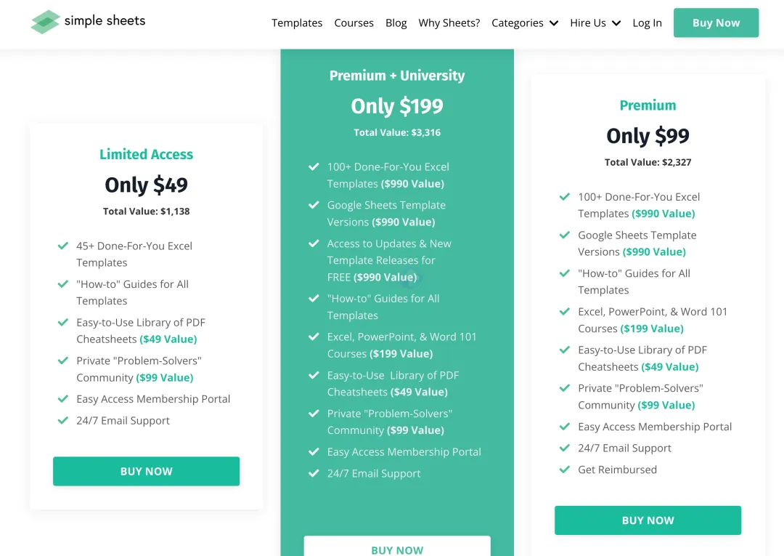The height and width of the screenshot is (556, 784).
Task: Click checkmark by Private Problem-Solvers Community in Limited Access
Action: pyautogui.click(x=63, y=360)
